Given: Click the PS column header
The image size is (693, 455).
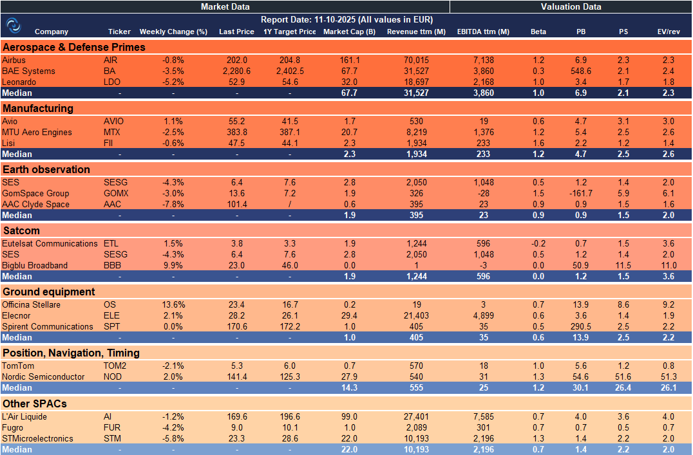Looking at the screenshot, I should click(x=623, y=32).
